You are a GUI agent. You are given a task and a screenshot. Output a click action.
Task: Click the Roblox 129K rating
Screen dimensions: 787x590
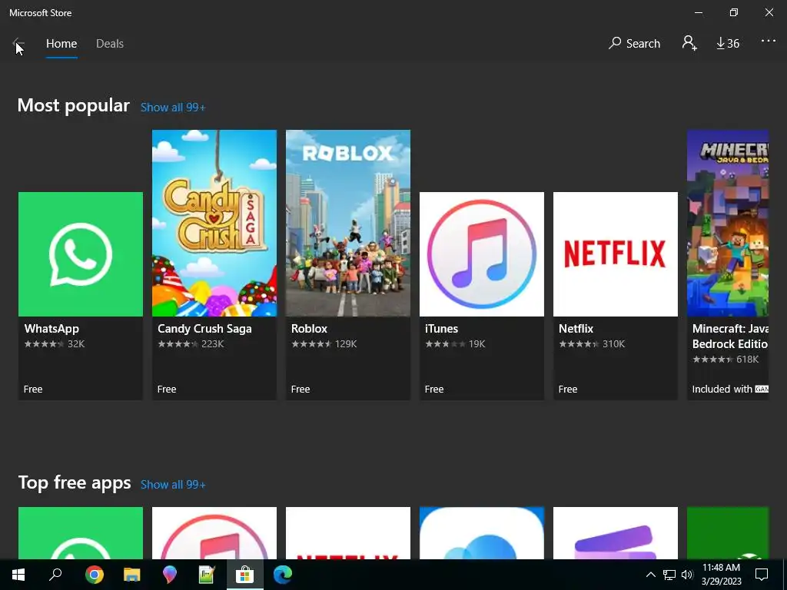click(x=324, y=344)
